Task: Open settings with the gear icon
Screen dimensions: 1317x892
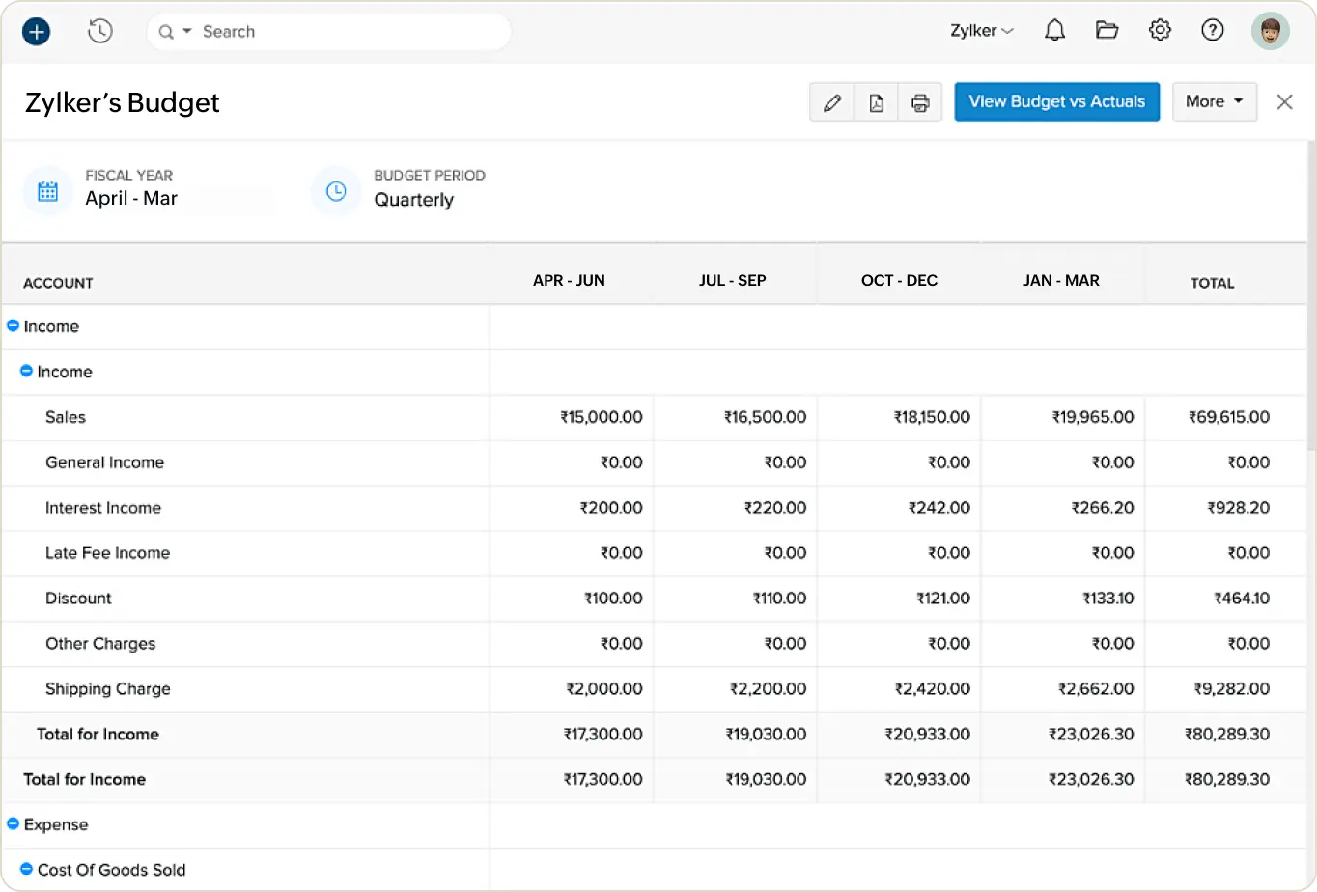Action: 1160,30
